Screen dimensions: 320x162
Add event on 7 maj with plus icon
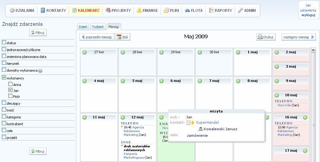click(x=200, y=81)
